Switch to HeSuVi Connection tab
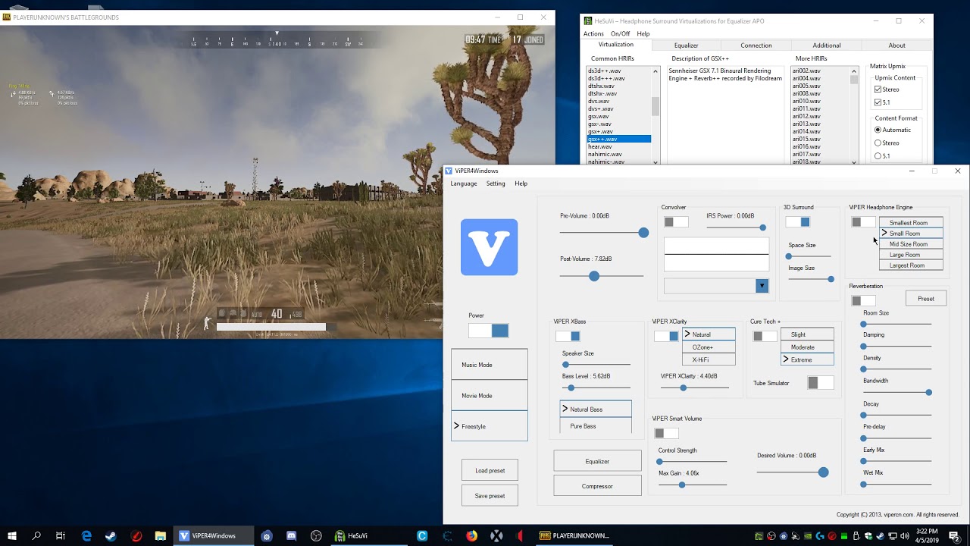The image size is (970, 546). (756, 45)
